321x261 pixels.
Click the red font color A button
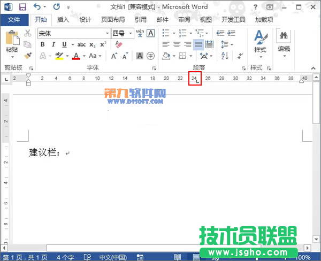tap(76, 56)
